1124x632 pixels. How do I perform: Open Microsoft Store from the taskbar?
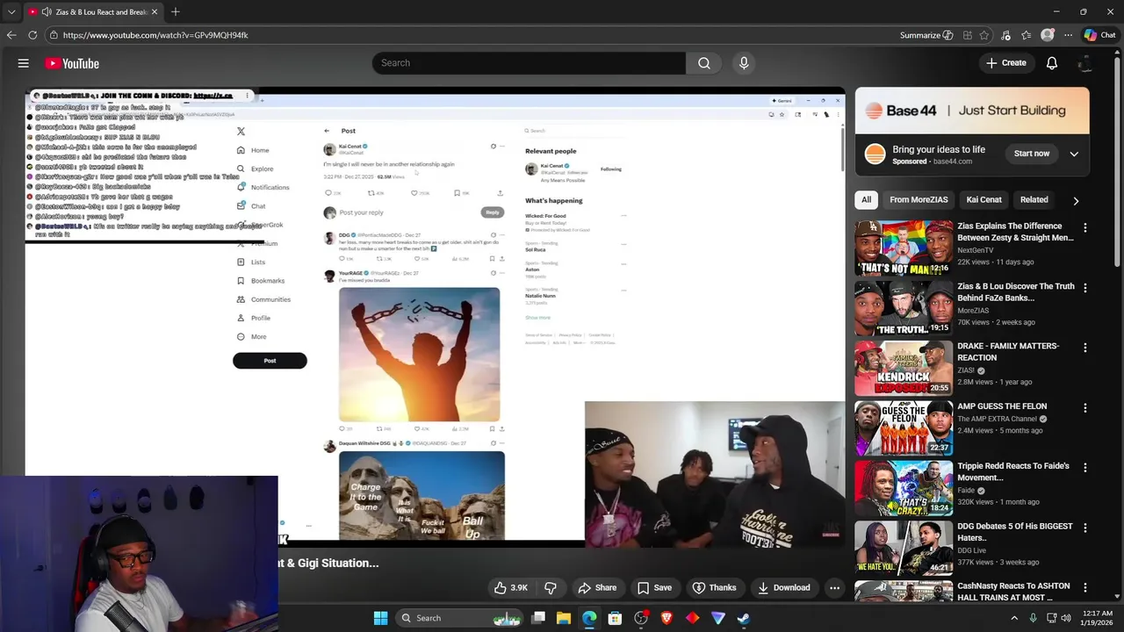(615, 618)
